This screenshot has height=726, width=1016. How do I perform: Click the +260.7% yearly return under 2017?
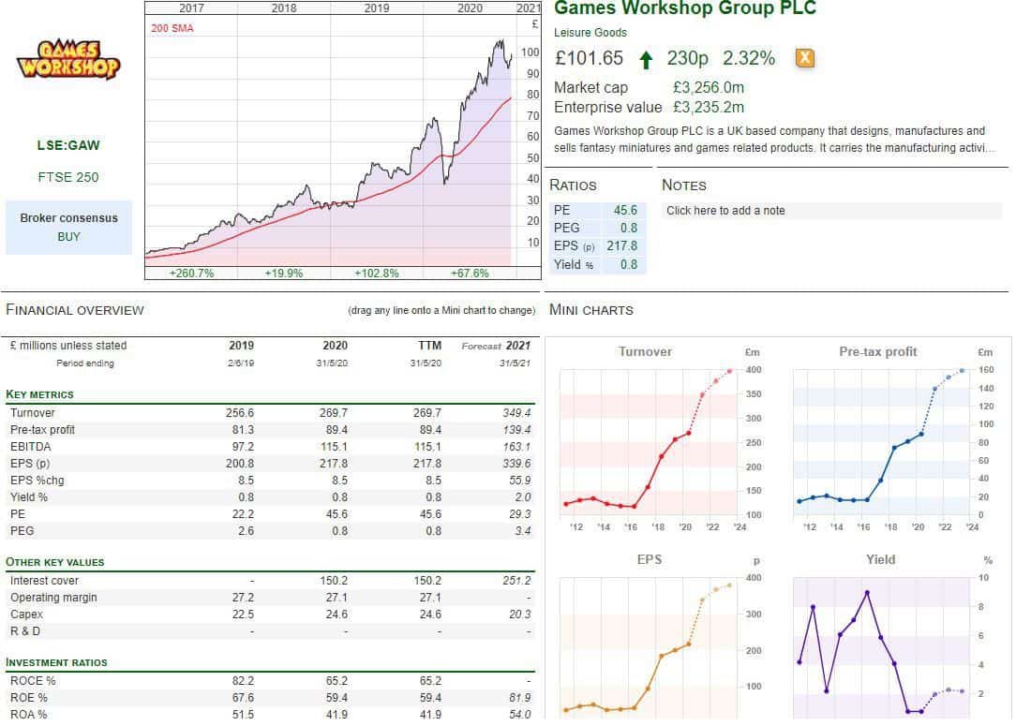(x=191, y=274)
